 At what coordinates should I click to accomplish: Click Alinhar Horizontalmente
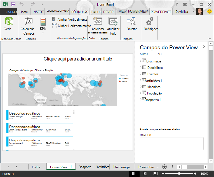(x=72, y=26)
